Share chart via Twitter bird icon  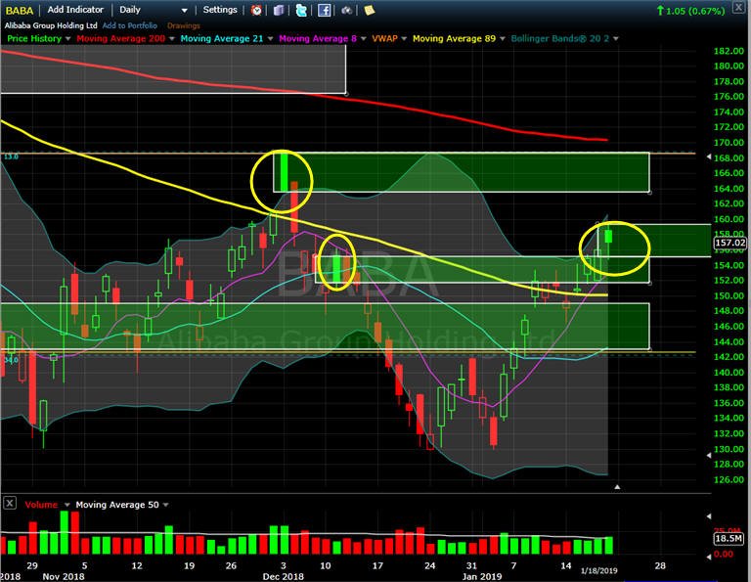(x=301, y=10)
